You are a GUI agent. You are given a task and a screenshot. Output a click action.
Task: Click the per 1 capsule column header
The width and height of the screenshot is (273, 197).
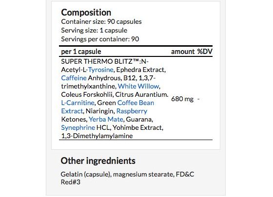click(x=81, y=52)
